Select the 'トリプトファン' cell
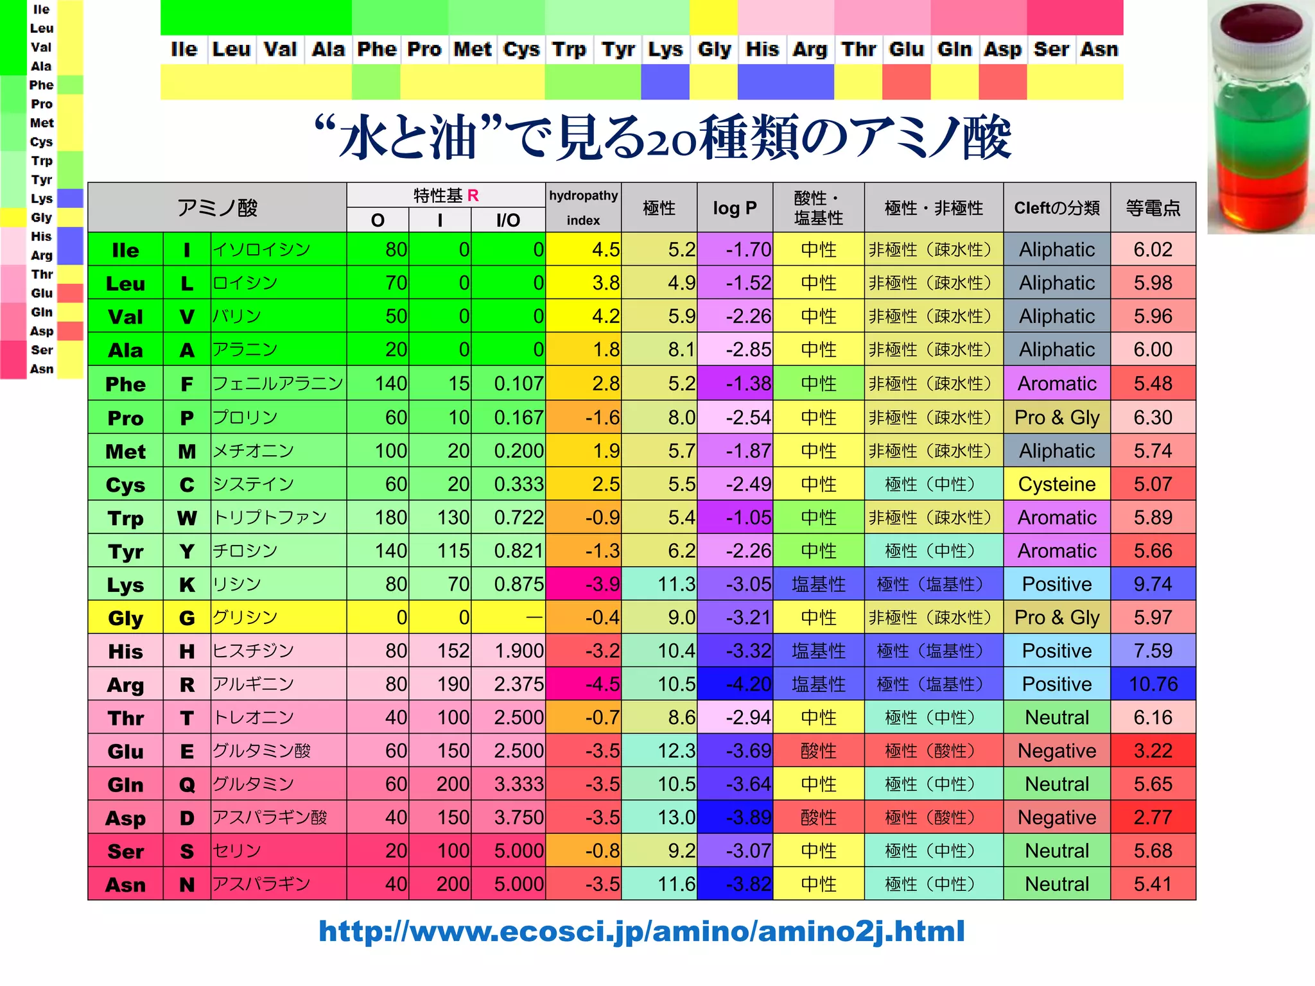 click(279, 517)
